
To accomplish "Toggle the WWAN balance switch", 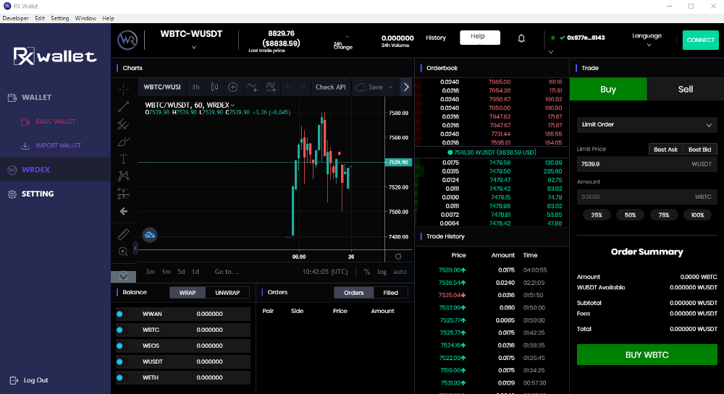I will (122, 314).
